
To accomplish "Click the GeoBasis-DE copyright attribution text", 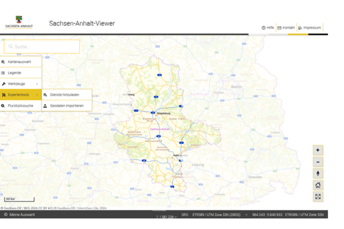I will (54, 208).
